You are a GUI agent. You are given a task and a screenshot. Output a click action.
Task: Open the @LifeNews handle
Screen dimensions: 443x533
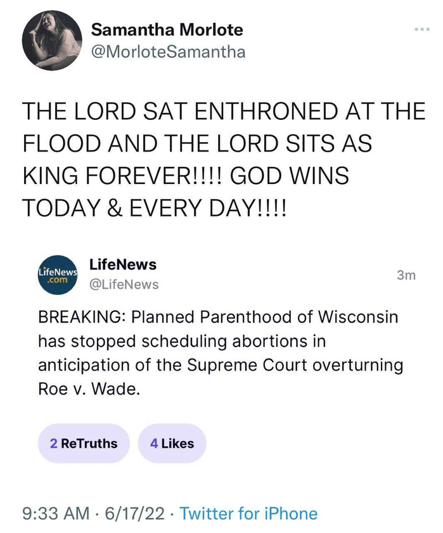(124, 284)
